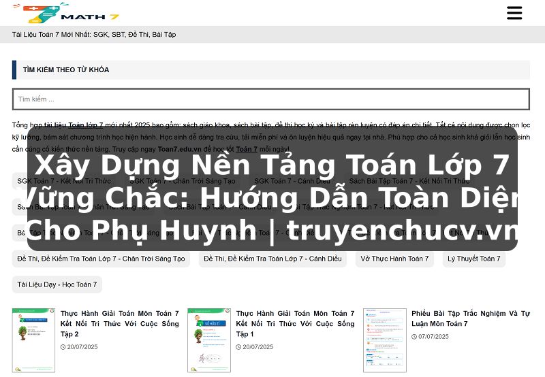Click the bold Toan7.edu.vn text
Screen dimensions: 545x377
[179, 149]
